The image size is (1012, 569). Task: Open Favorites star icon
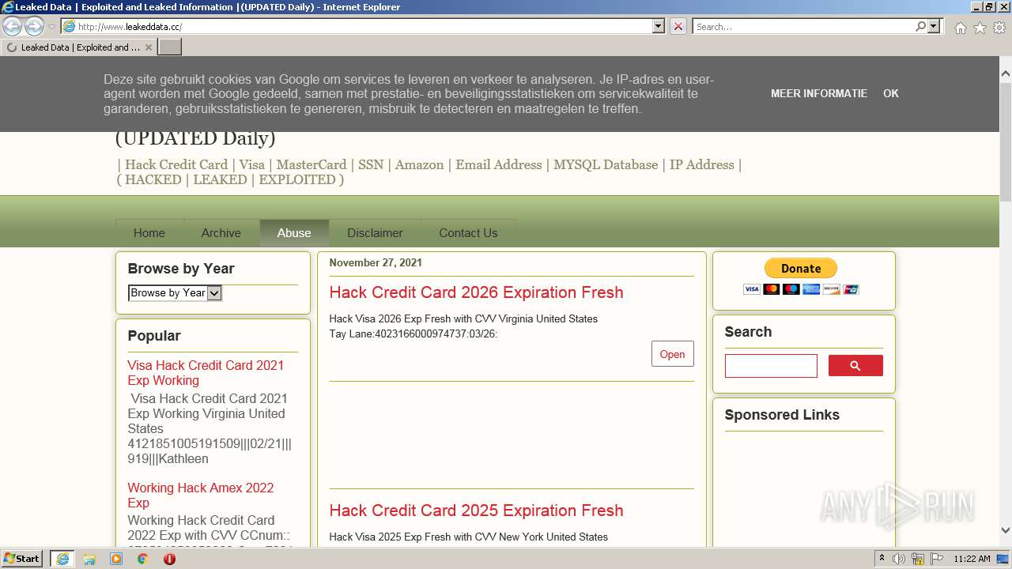(980, 28)
